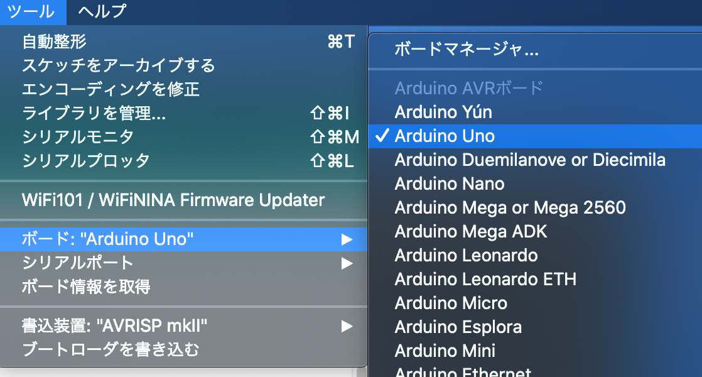
Task: Expand the ボード: "Arduino Uno" submenu
Action: click(108, 239)
